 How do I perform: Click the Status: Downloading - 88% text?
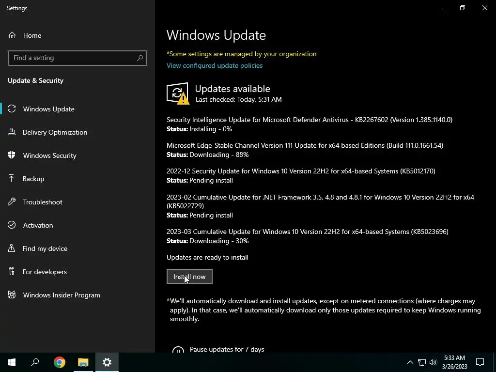[207, 155]
